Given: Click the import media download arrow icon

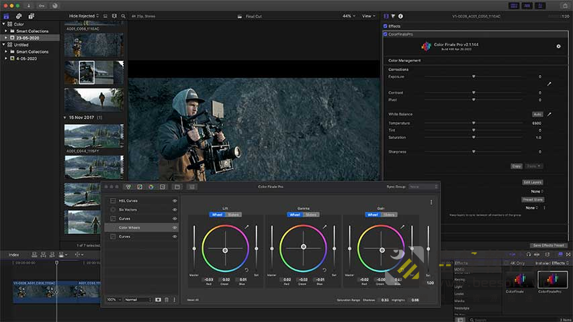Looking at the screenshot, I should (x=28, y=6).
